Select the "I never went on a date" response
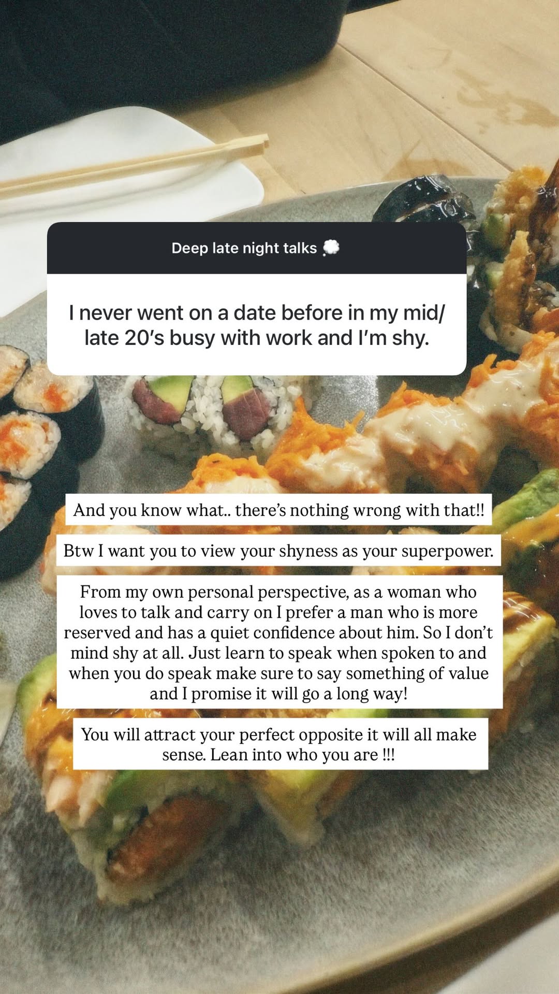 pos(257,325)
